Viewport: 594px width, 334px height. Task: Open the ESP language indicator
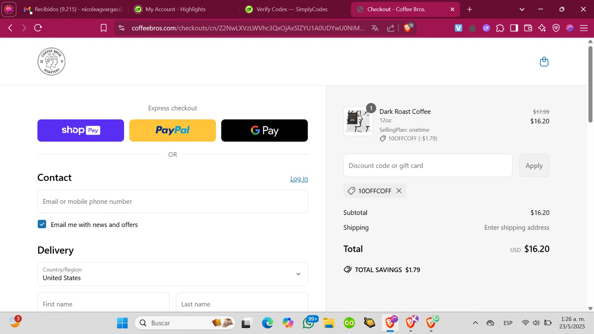click(508, 323)
